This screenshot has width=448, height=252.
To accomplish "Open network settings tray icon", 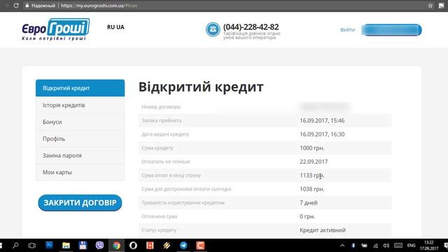I will 375,246.
